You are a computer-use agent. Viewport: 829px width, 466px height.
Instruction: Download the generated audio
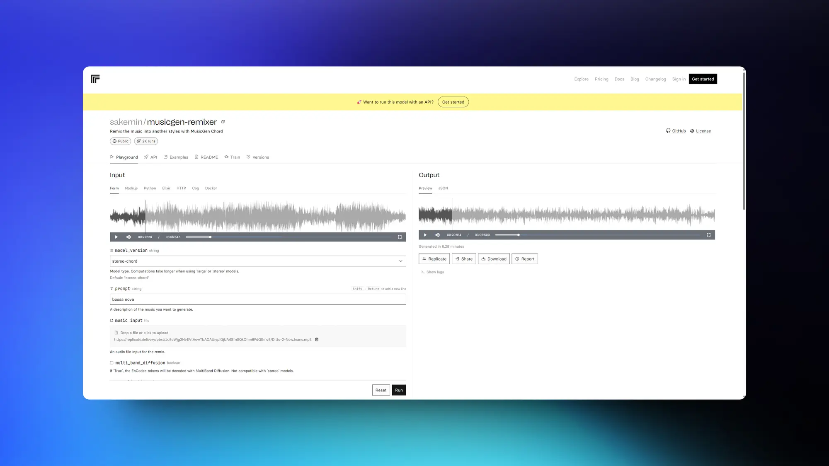[494, 259]
